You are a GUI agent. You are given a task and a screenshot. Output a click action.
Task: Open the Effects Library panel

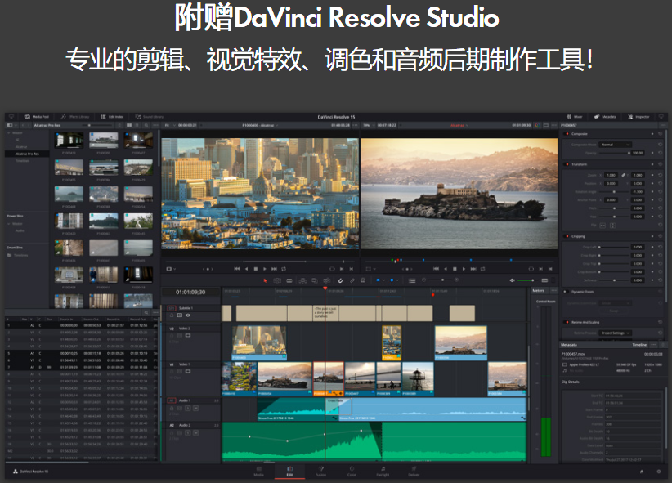(x=75, y=117)
